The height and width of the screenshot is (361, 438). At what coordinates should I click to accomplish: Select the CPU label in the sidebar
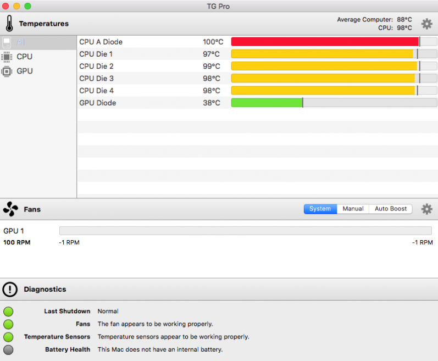(x=25, y=57)
